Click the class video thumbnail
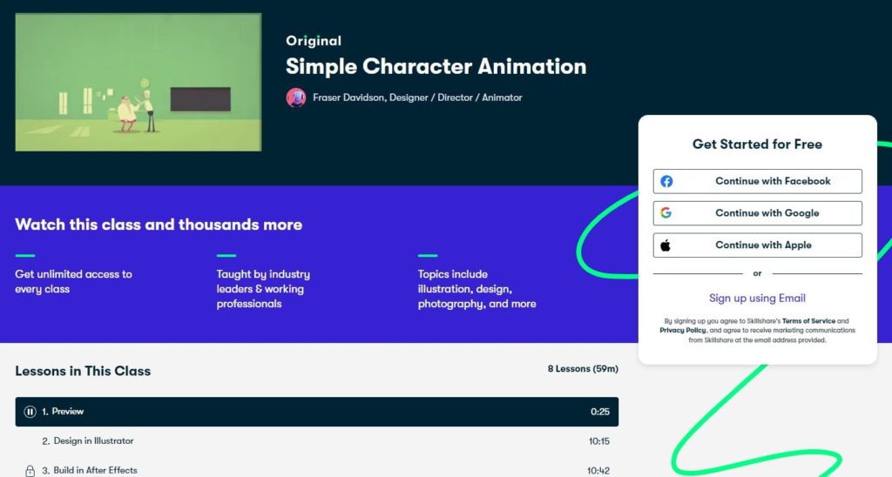 pyautogui.click(x=139, y=82)
